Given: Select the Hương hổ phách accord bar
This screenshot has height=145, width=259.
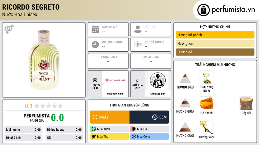Looking at the screenshot, I should (215, 35).
